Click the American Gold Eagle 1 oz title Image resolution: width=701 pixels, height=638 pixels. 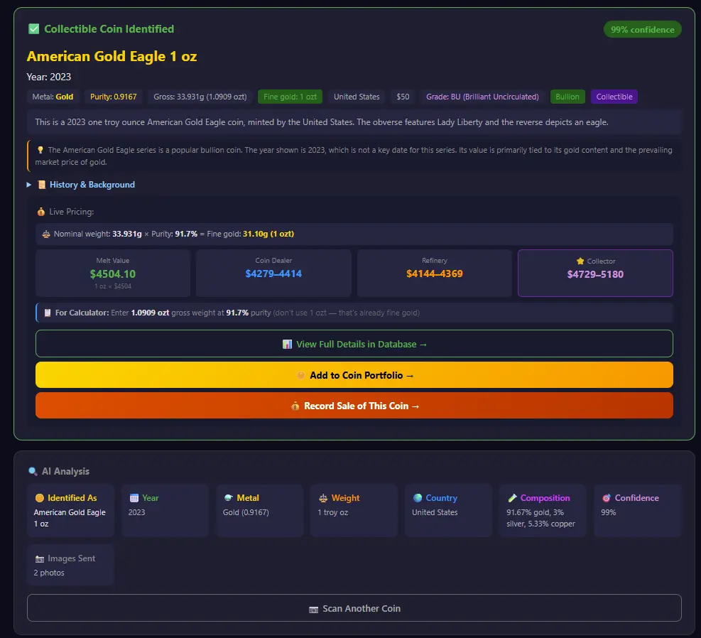[x=112, y=56]
